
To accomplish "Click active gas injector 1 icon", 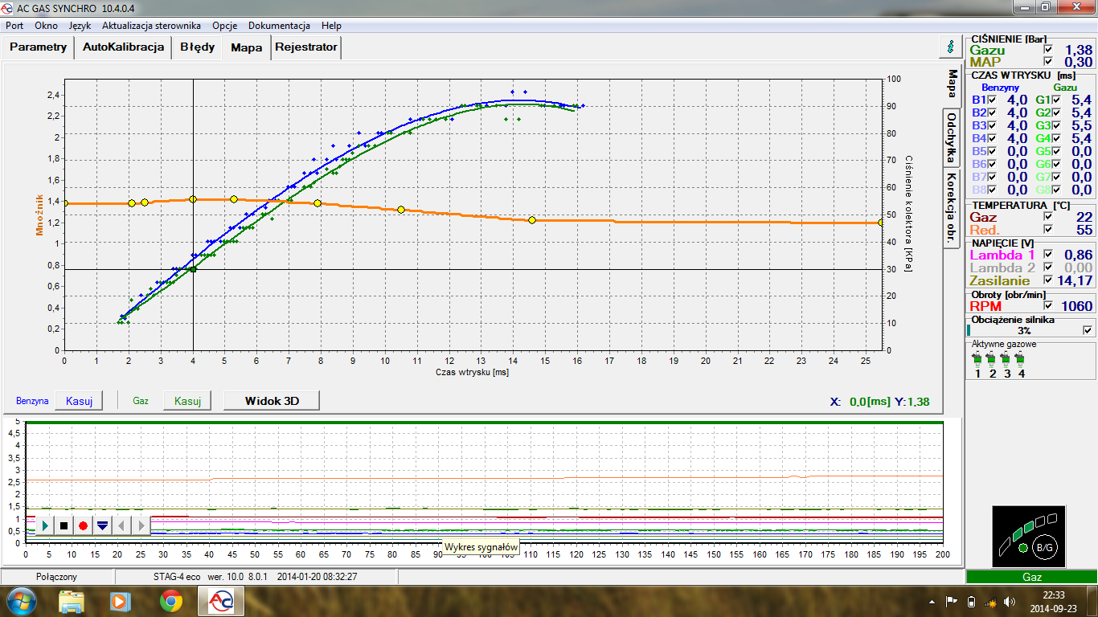I will tap(977, 358).
